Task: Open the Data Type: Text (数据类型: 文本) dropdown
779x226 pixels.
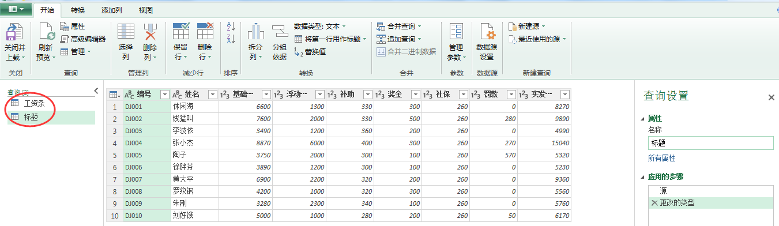Action: click(x=319, y=27)
